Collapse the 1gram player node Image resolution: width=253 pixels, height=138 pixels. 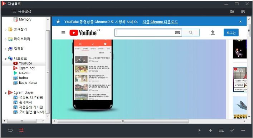[5, 93]
